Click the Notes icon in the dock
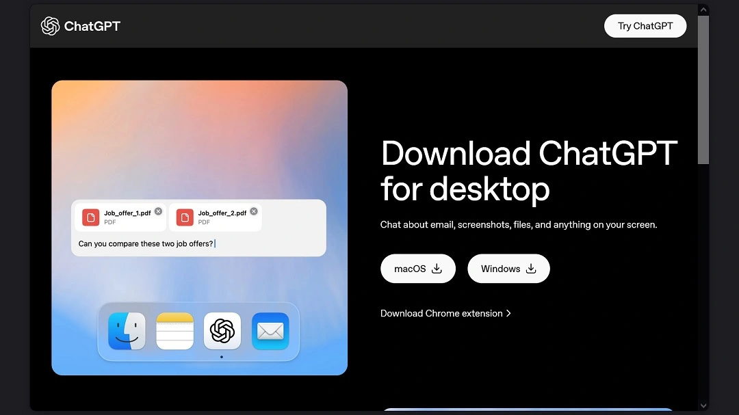The image size is (739, 415). [x=175, y=331]
